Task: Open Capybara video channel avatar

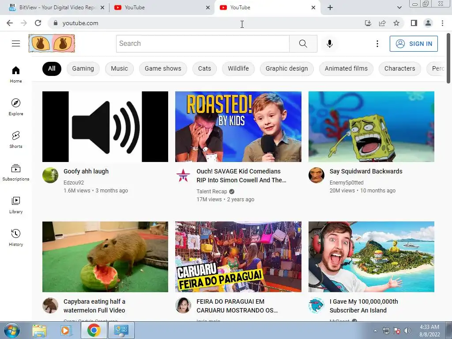Action: coord(50,305)
